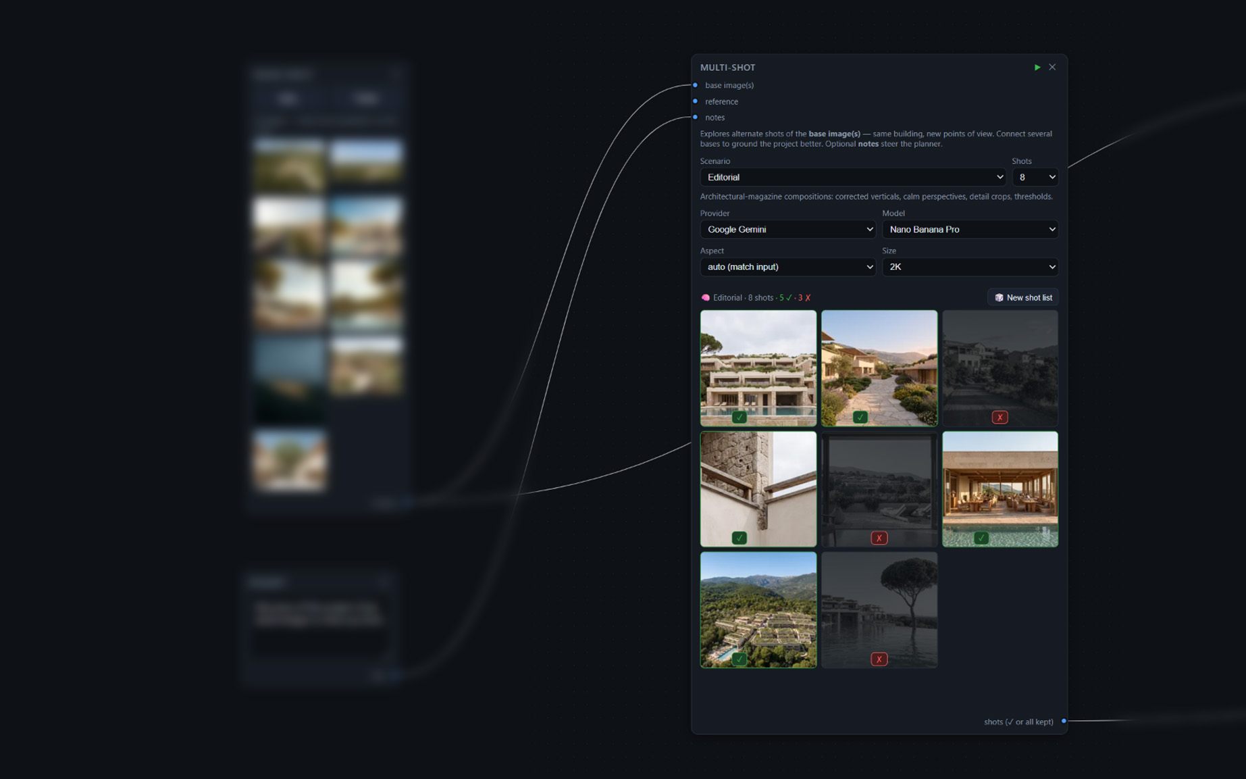Click the Architectural-magazine compositions description text
1246x779 pixels.
pyautogui.click(x=876, y=197)
